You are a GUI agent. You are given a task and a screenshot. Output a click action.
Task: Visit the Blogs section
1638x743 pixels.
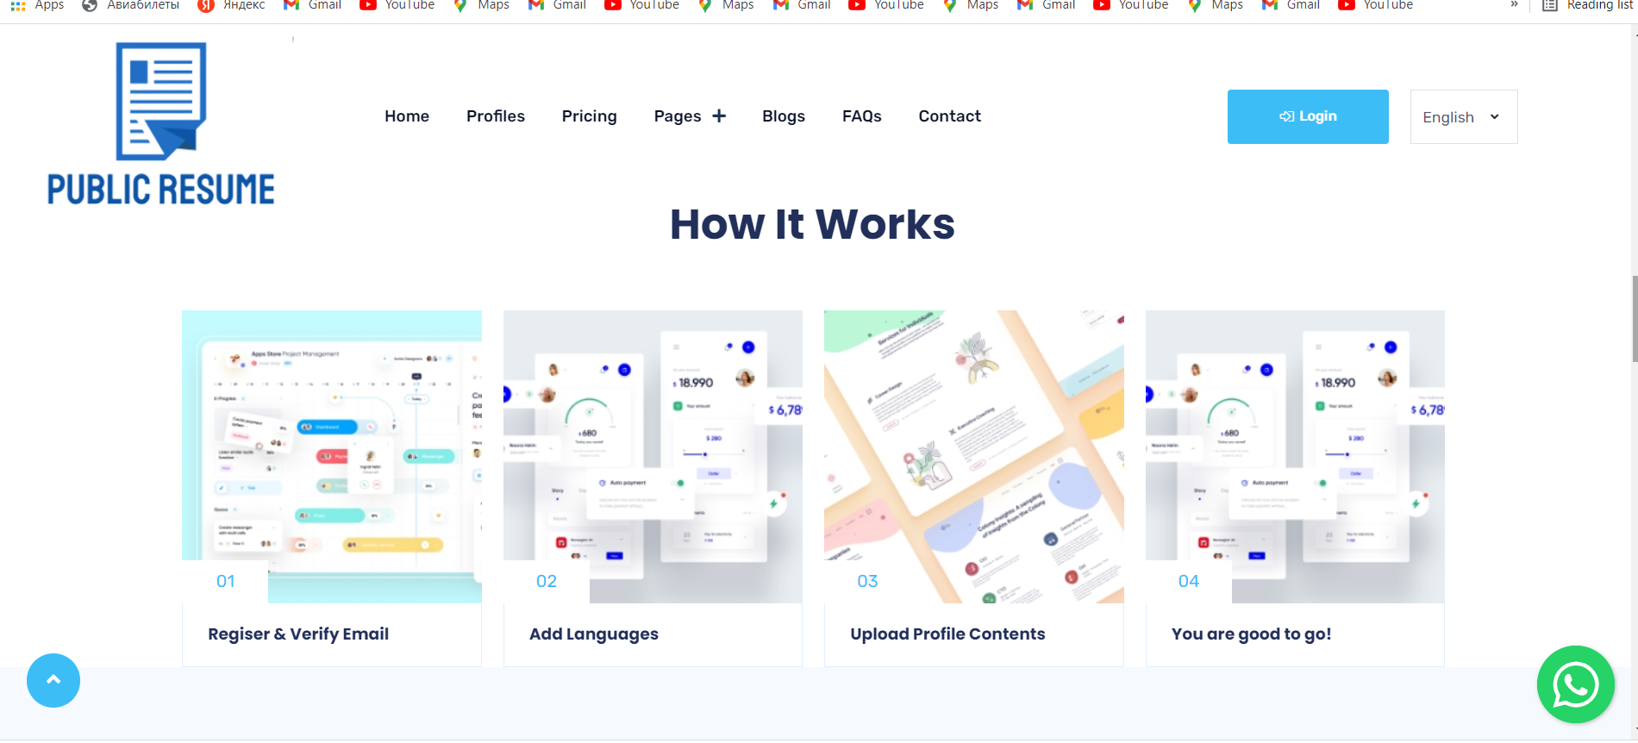(x=784, y=116)
